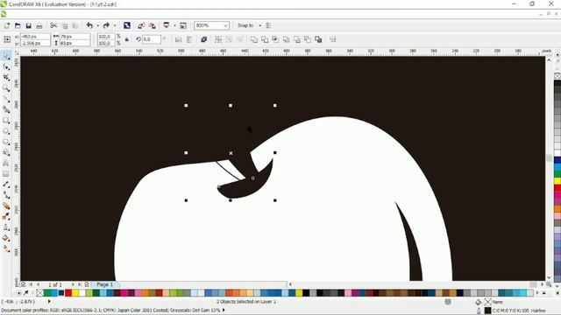
Task: Select the Text tool in toolbox
Action: (x=6, y=164)
